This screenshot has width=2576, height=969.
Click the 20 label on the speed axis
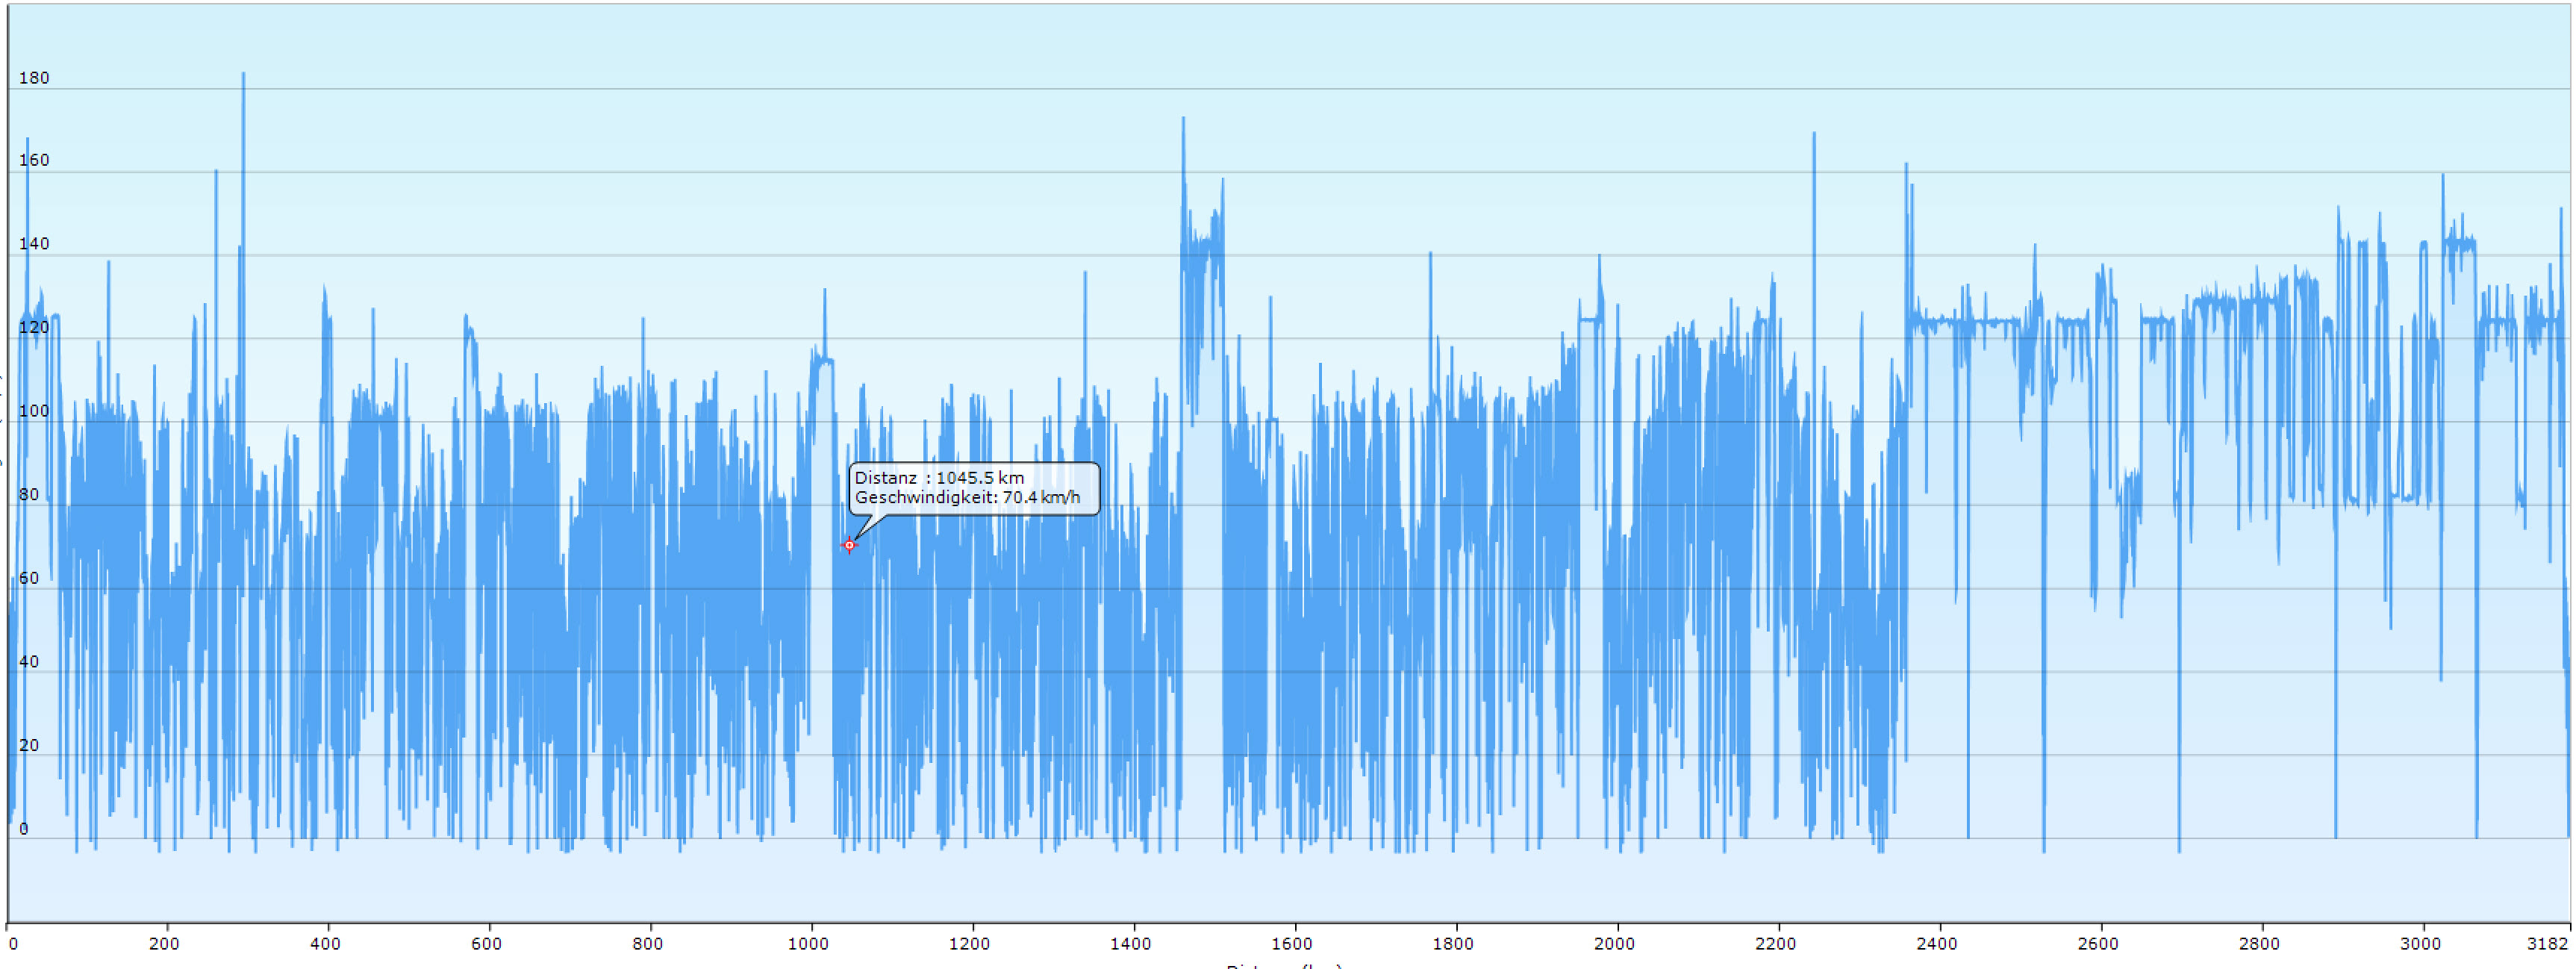pyautogui.click(x=30, y=745)
